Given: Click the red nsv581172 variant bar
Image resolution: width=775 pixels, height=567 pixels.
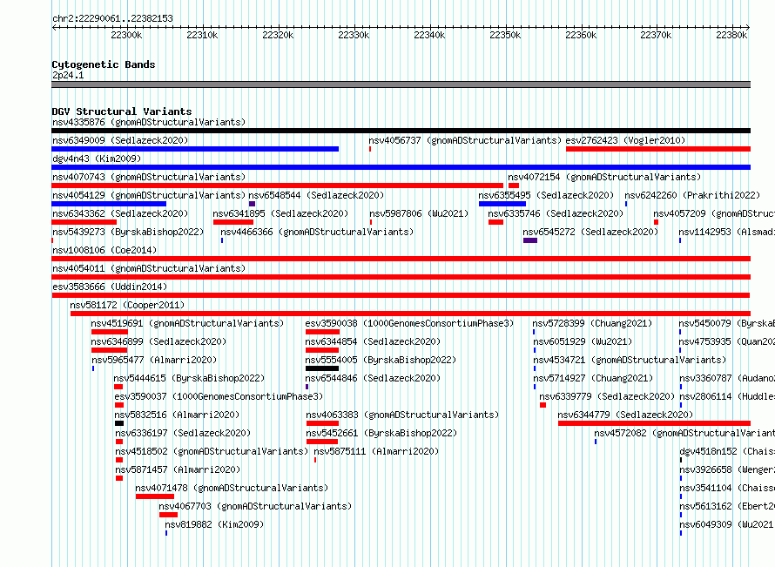Looking at the screenshot, I should click(x=411, y=314).
